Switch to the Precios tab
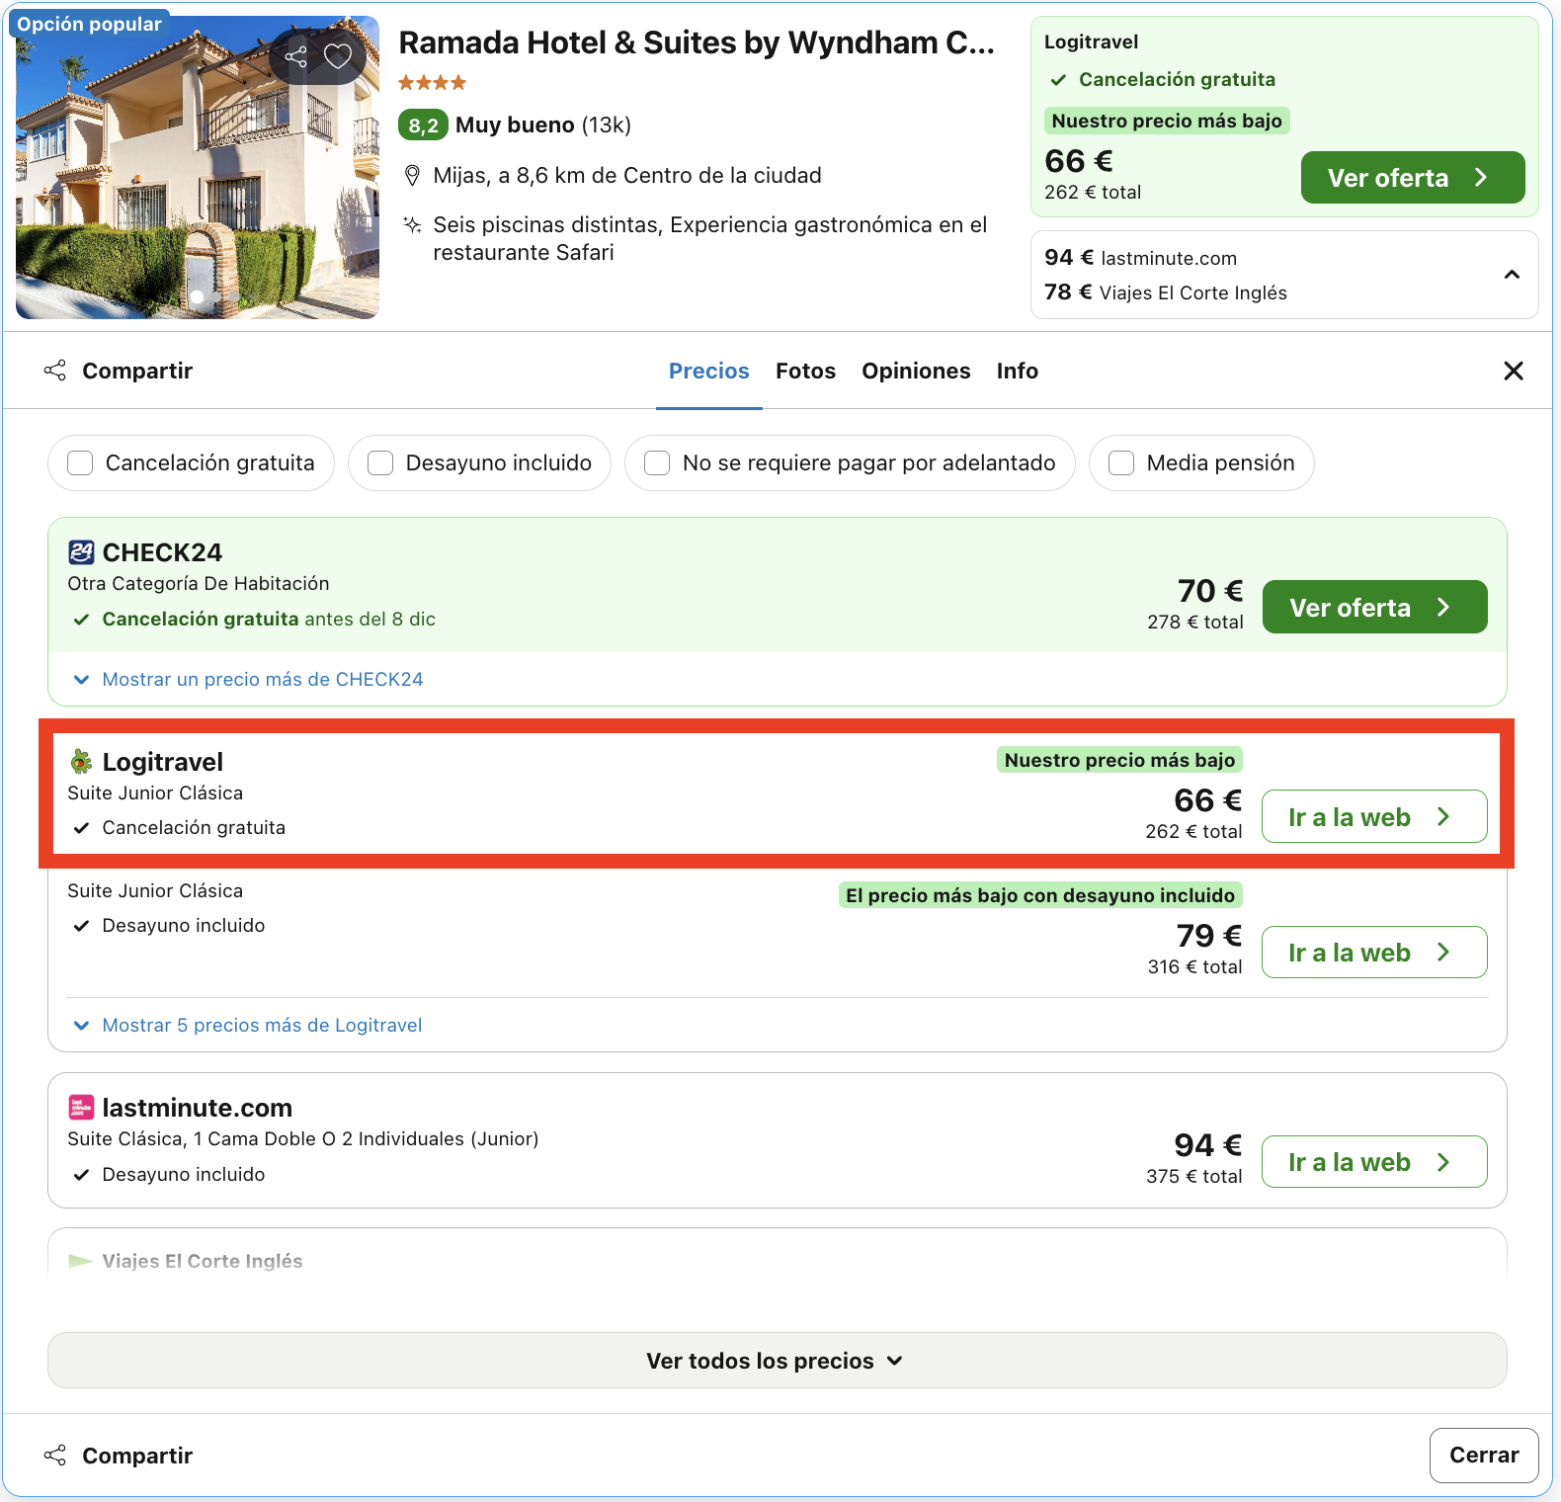 click(x=709, y=371)
